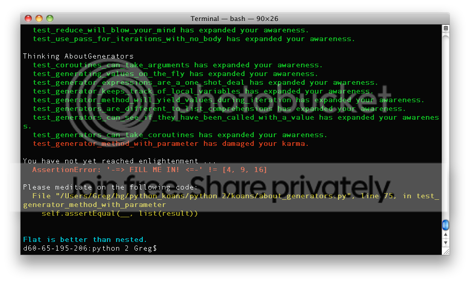Close the Terminal window with red button
The height and width of the screenshot is (283, 470).
coord(28,18)
